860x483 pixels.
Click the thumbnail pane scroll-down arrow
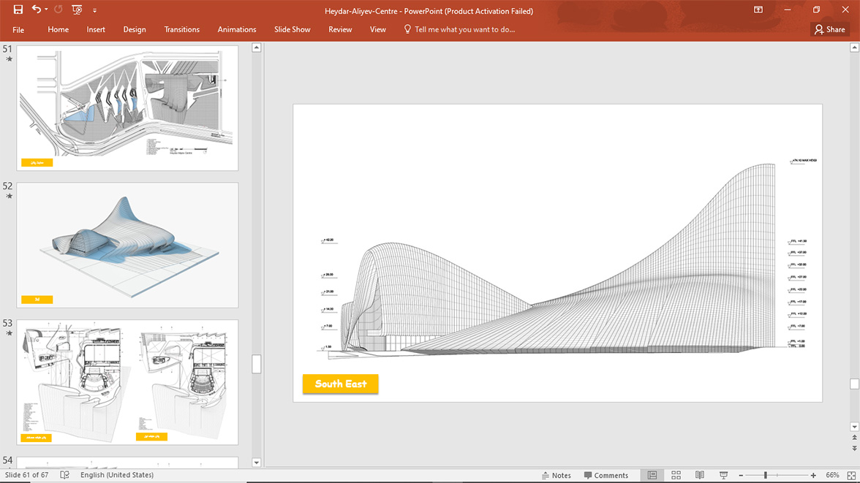click(x=256, y=463)
